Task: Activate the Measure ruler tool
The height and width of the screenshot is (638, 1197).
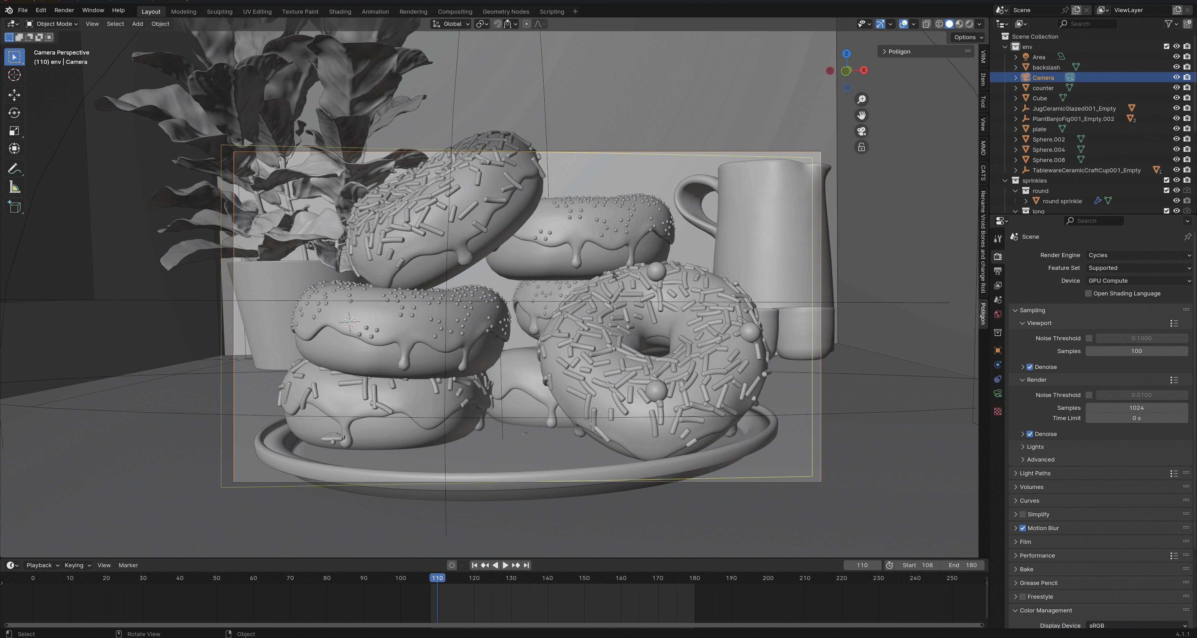Action: [x=14, y=187]
